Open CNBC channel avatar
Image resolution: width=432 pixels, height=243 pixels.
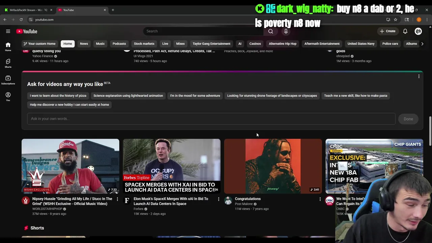pos(329,201)
